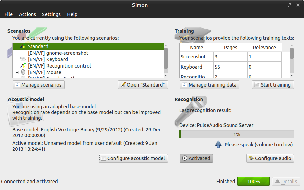Viewport: 304px width, 190px height.
Task: Click the icon on Start training button
Action: 257,85
